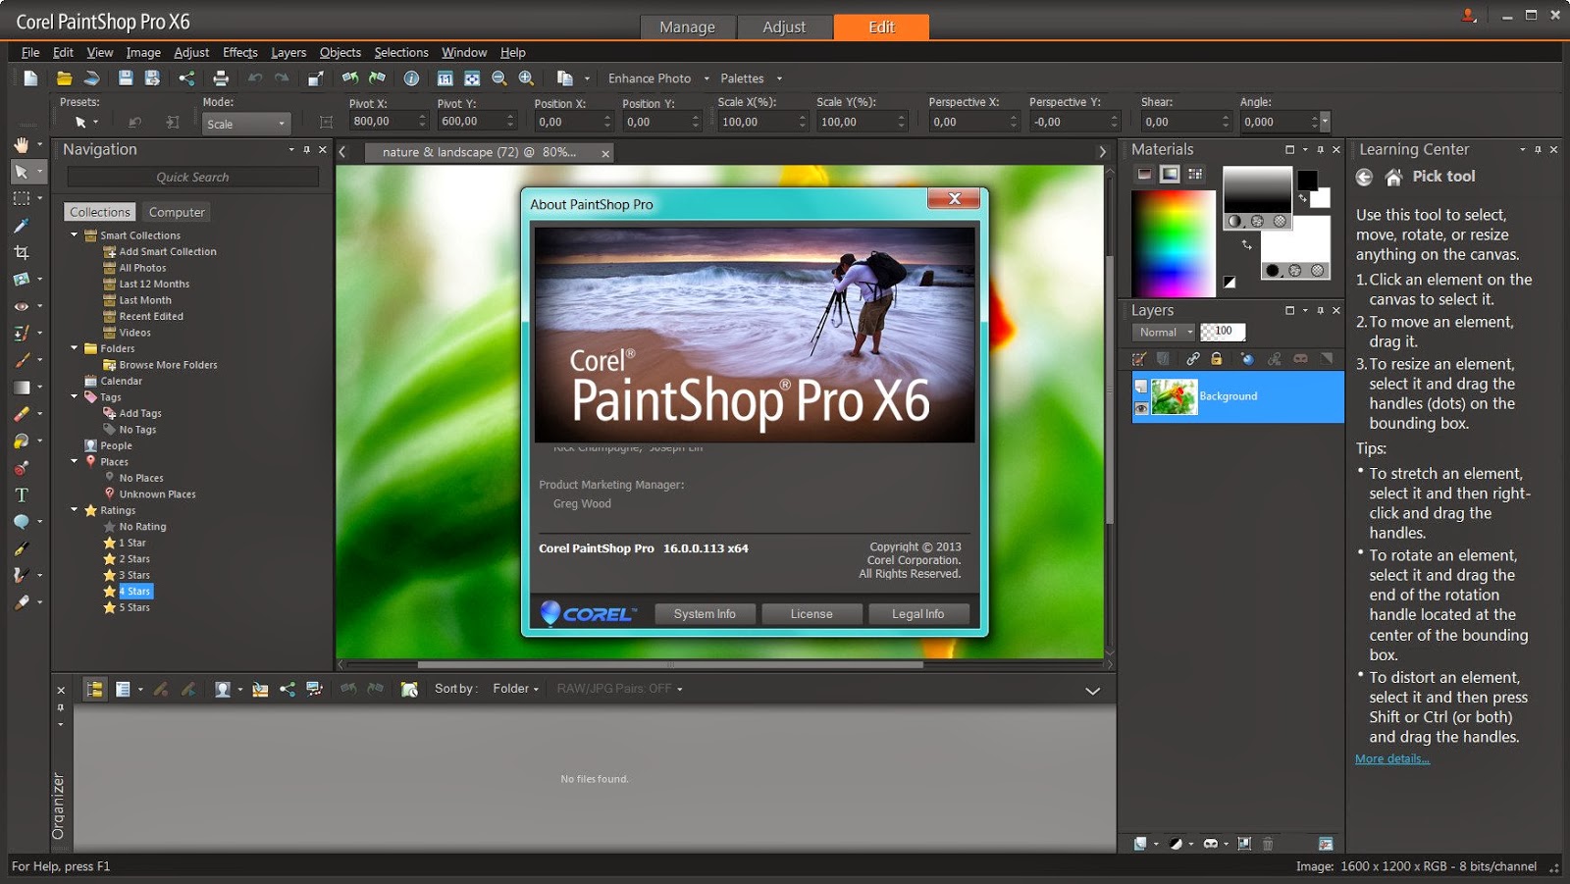Click the Zoom In magnifier icon
The width and height of the screenshot is (1570, 884).
(x=526, y=78)
